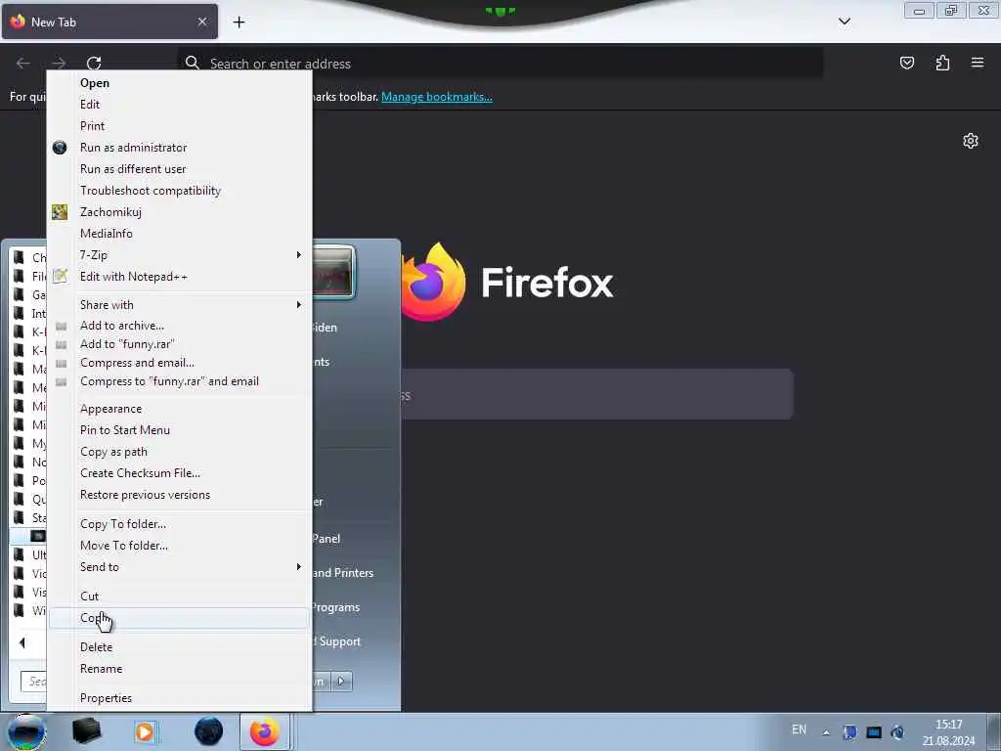Select Run as different user
Image resolution: width=1001 pixels, height=751 pixels.
(180, 169)
